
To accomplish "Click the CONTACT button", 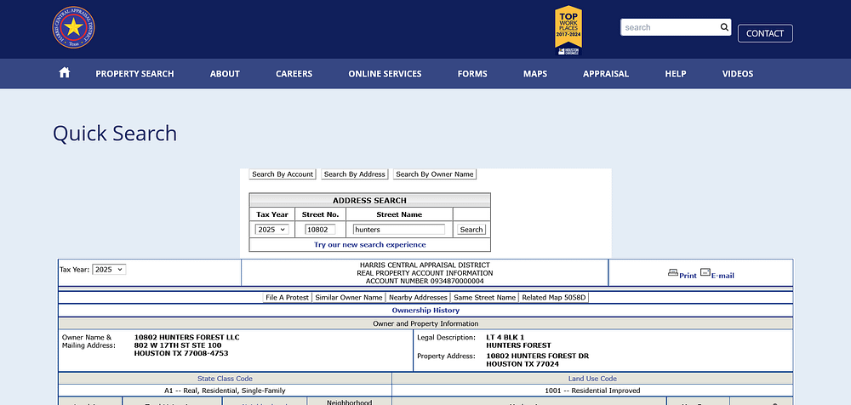I will pyautogui.click(x=765, y=33).
